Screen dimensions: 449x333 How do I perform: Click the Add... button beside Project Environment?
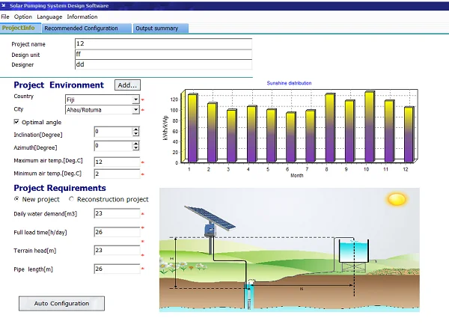click(127, 85)
